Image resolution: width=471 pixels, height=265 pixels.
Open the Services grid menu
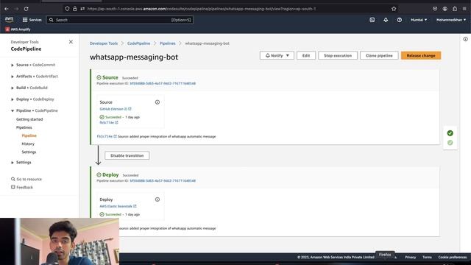(x=32, y=20)
